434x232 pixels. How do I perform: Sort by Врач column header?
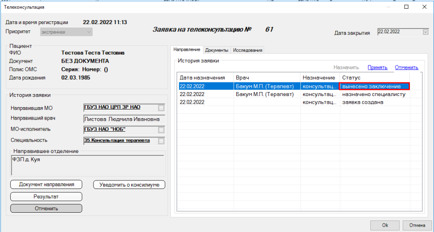pyautogui.click(x=267, y=78)
